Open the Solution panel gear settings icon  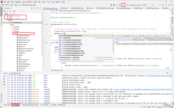(x=38, y=8)
